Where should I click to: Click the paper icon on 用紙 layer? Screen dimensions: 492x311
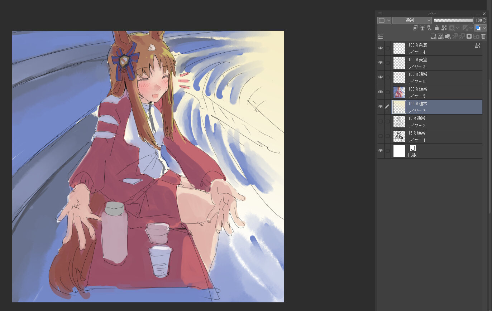412,148
